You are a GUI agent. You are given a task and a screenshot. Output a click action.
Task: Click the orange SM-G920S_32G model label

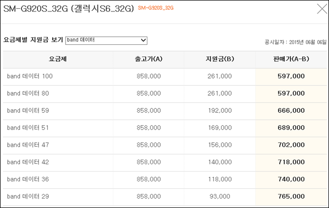[156, 8]
